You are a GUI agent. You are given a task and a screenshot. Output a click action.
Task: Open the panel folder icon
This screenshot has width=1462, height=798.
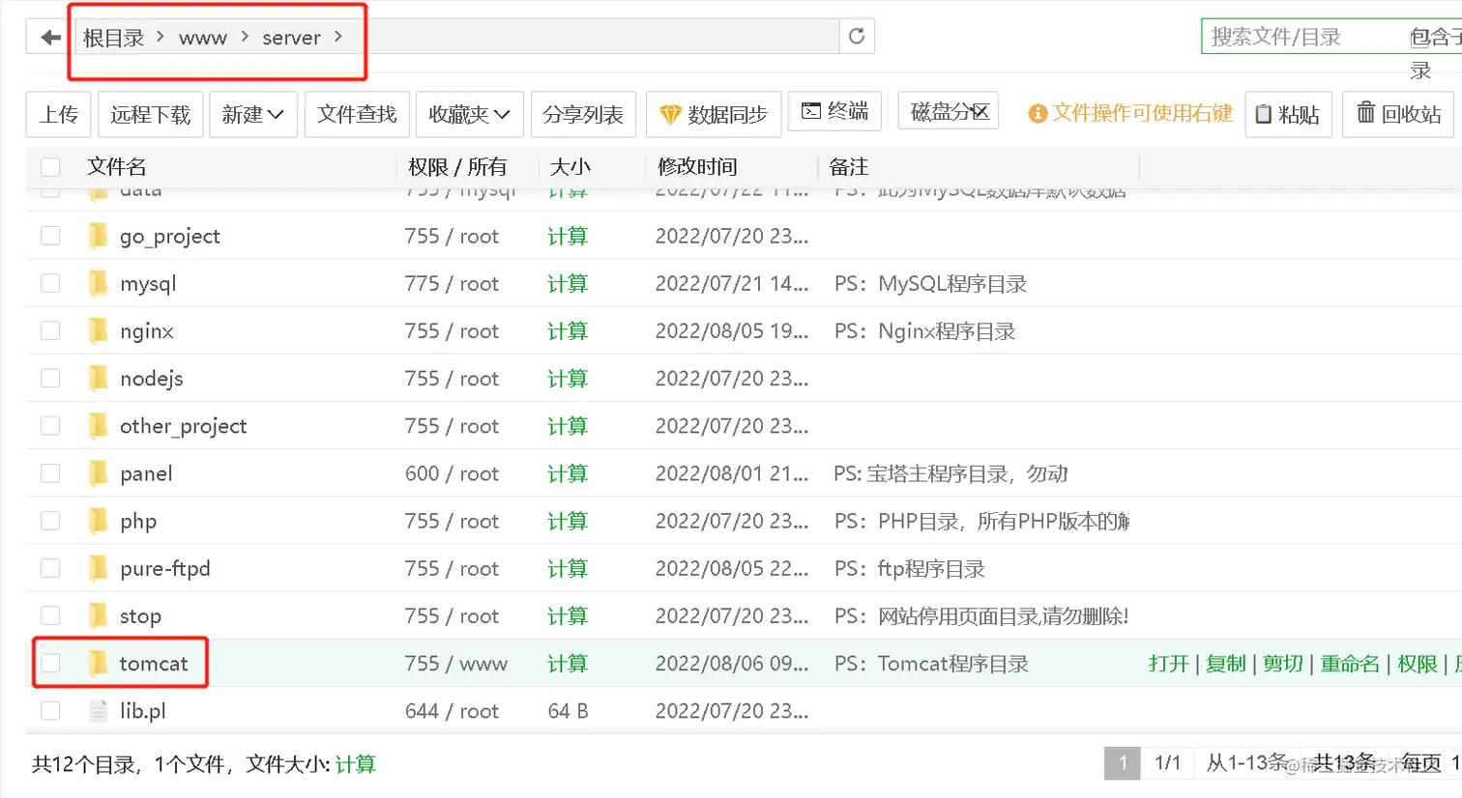tap(99, 472)
